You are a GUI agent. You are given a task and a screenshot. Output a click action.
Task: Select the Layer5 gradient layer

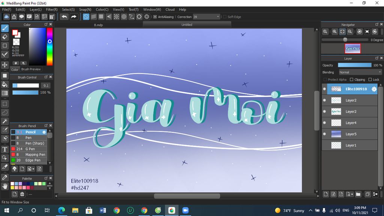click(x=350, y=134)
